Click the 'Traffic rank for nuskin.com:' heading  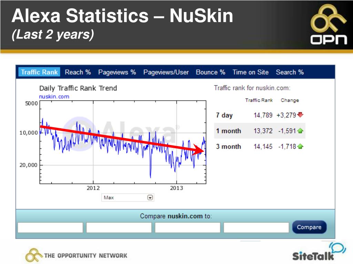252,88
